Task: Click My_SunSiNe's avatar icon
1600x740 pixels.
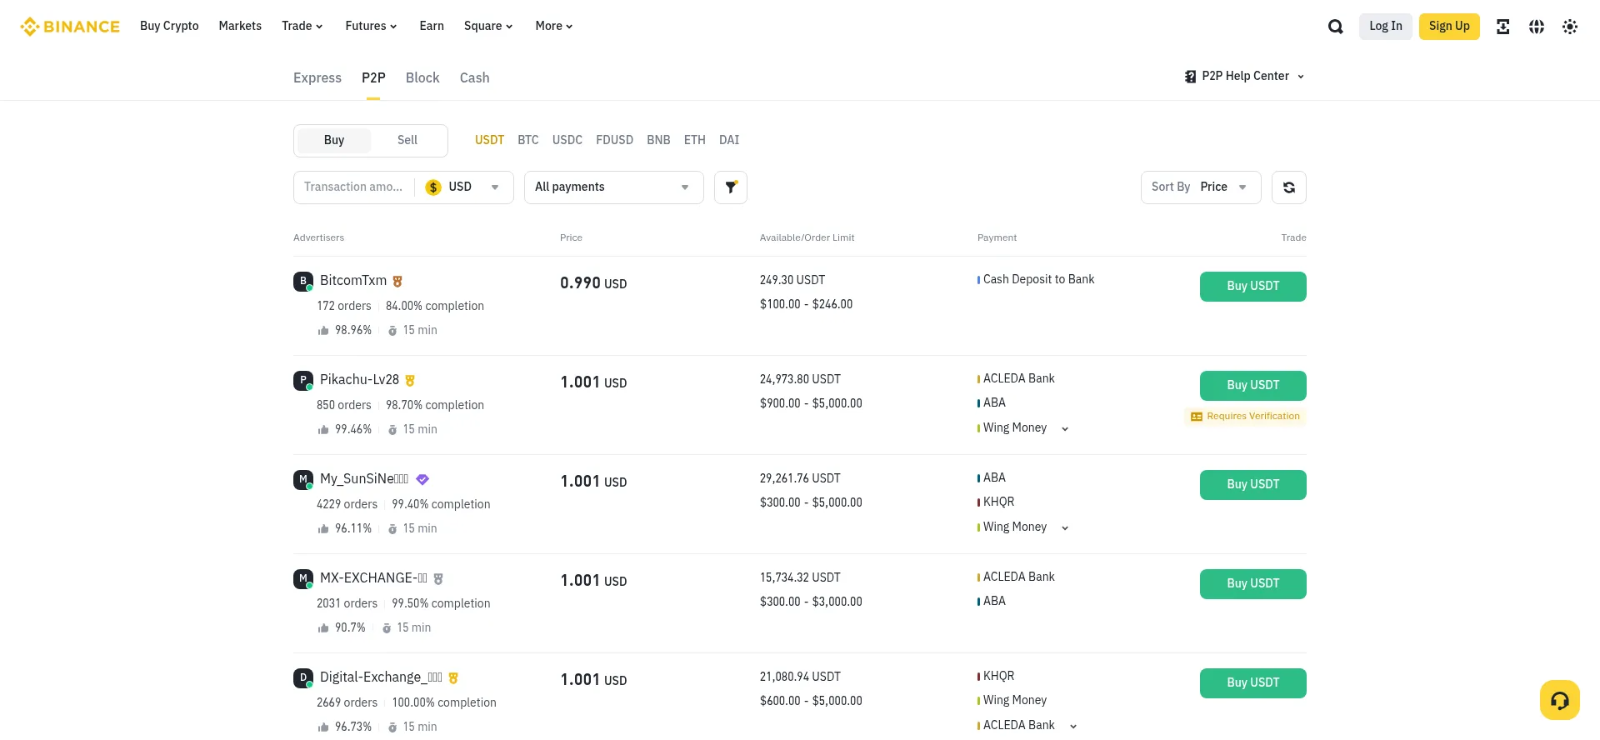Action: pos(303,480)
